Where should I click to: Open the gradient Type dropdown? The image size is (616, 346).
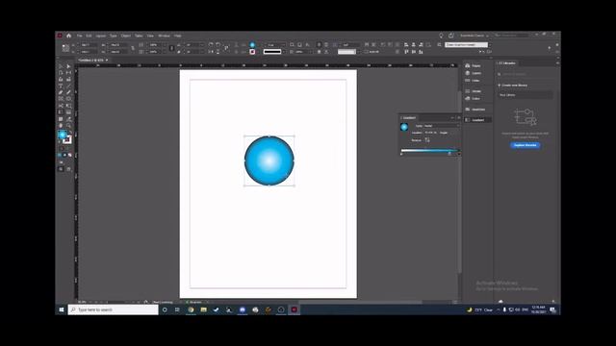click(441, 126)
